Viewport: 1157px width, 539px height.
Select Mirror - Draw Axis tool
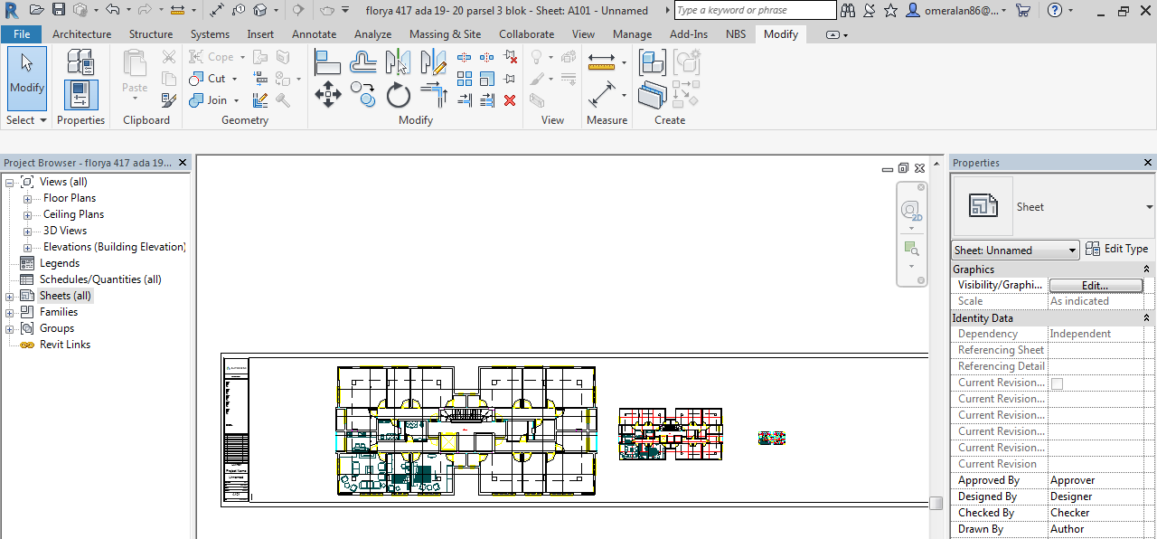coord(433,62)
